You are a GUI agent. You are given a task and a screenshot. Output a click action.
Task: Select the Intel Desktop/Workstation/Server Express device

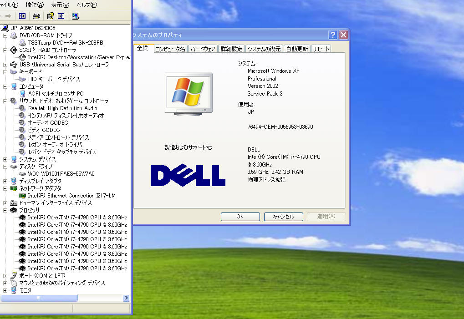coord(79,57)
